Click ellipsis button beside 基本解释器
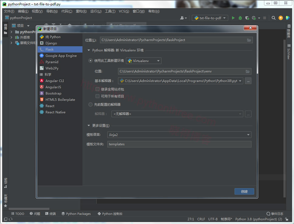Viewport: 294px width, 224px height. [x=248, y=81]
